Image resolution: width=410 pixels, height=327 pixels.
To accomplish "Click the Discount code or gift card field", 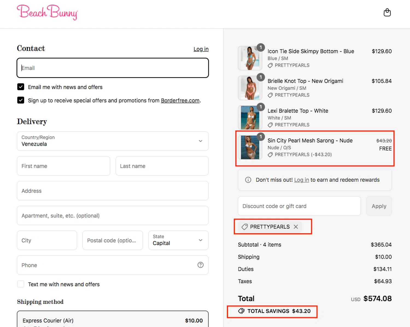I will (299, 206).
